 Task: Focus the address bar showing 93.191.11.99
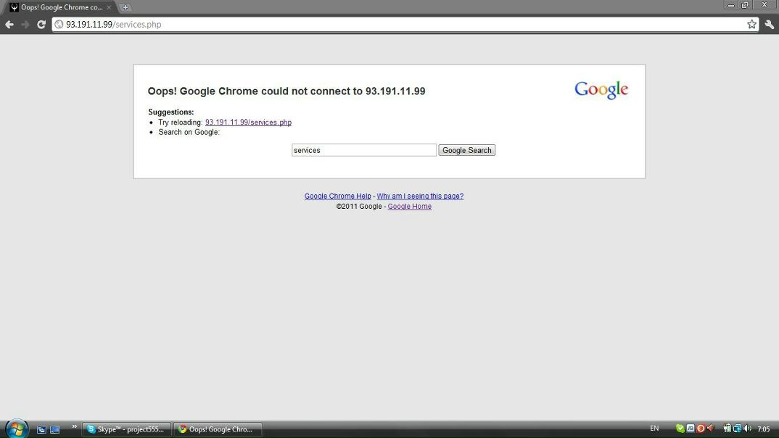[399, 25]
